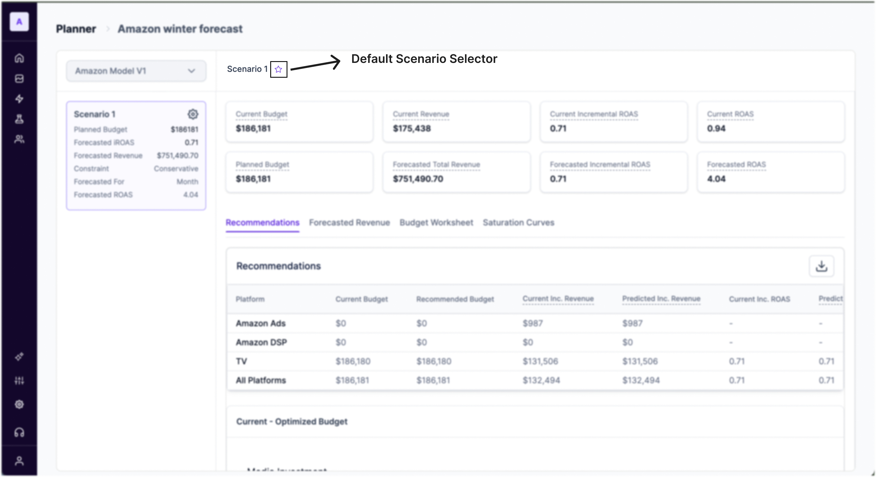Switch to the Forecasted Revenue tab

tap(349, 222)
